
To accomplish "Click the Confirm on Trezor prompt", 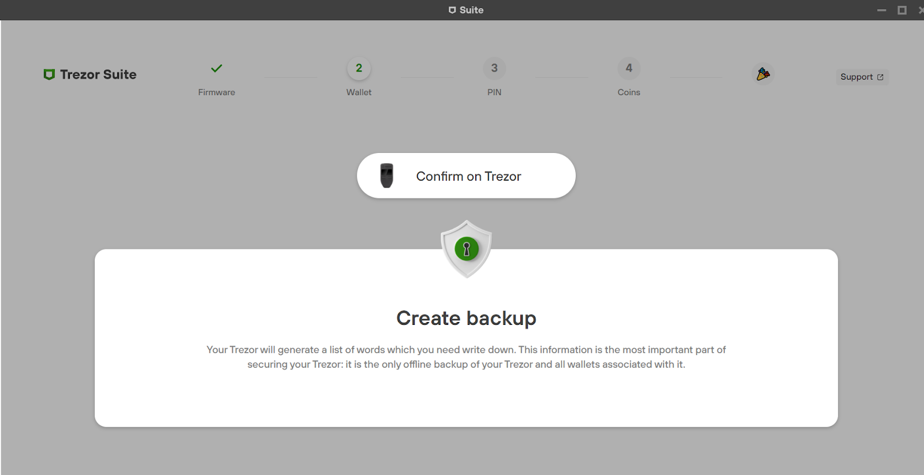I will pyautogui.click(x=466, y=175).
